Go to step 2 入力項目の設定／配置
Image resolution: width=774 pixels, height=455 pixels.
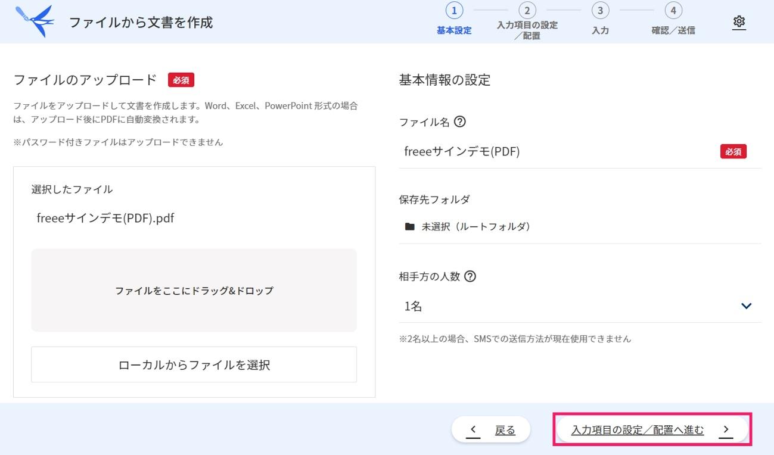(527, 21)
